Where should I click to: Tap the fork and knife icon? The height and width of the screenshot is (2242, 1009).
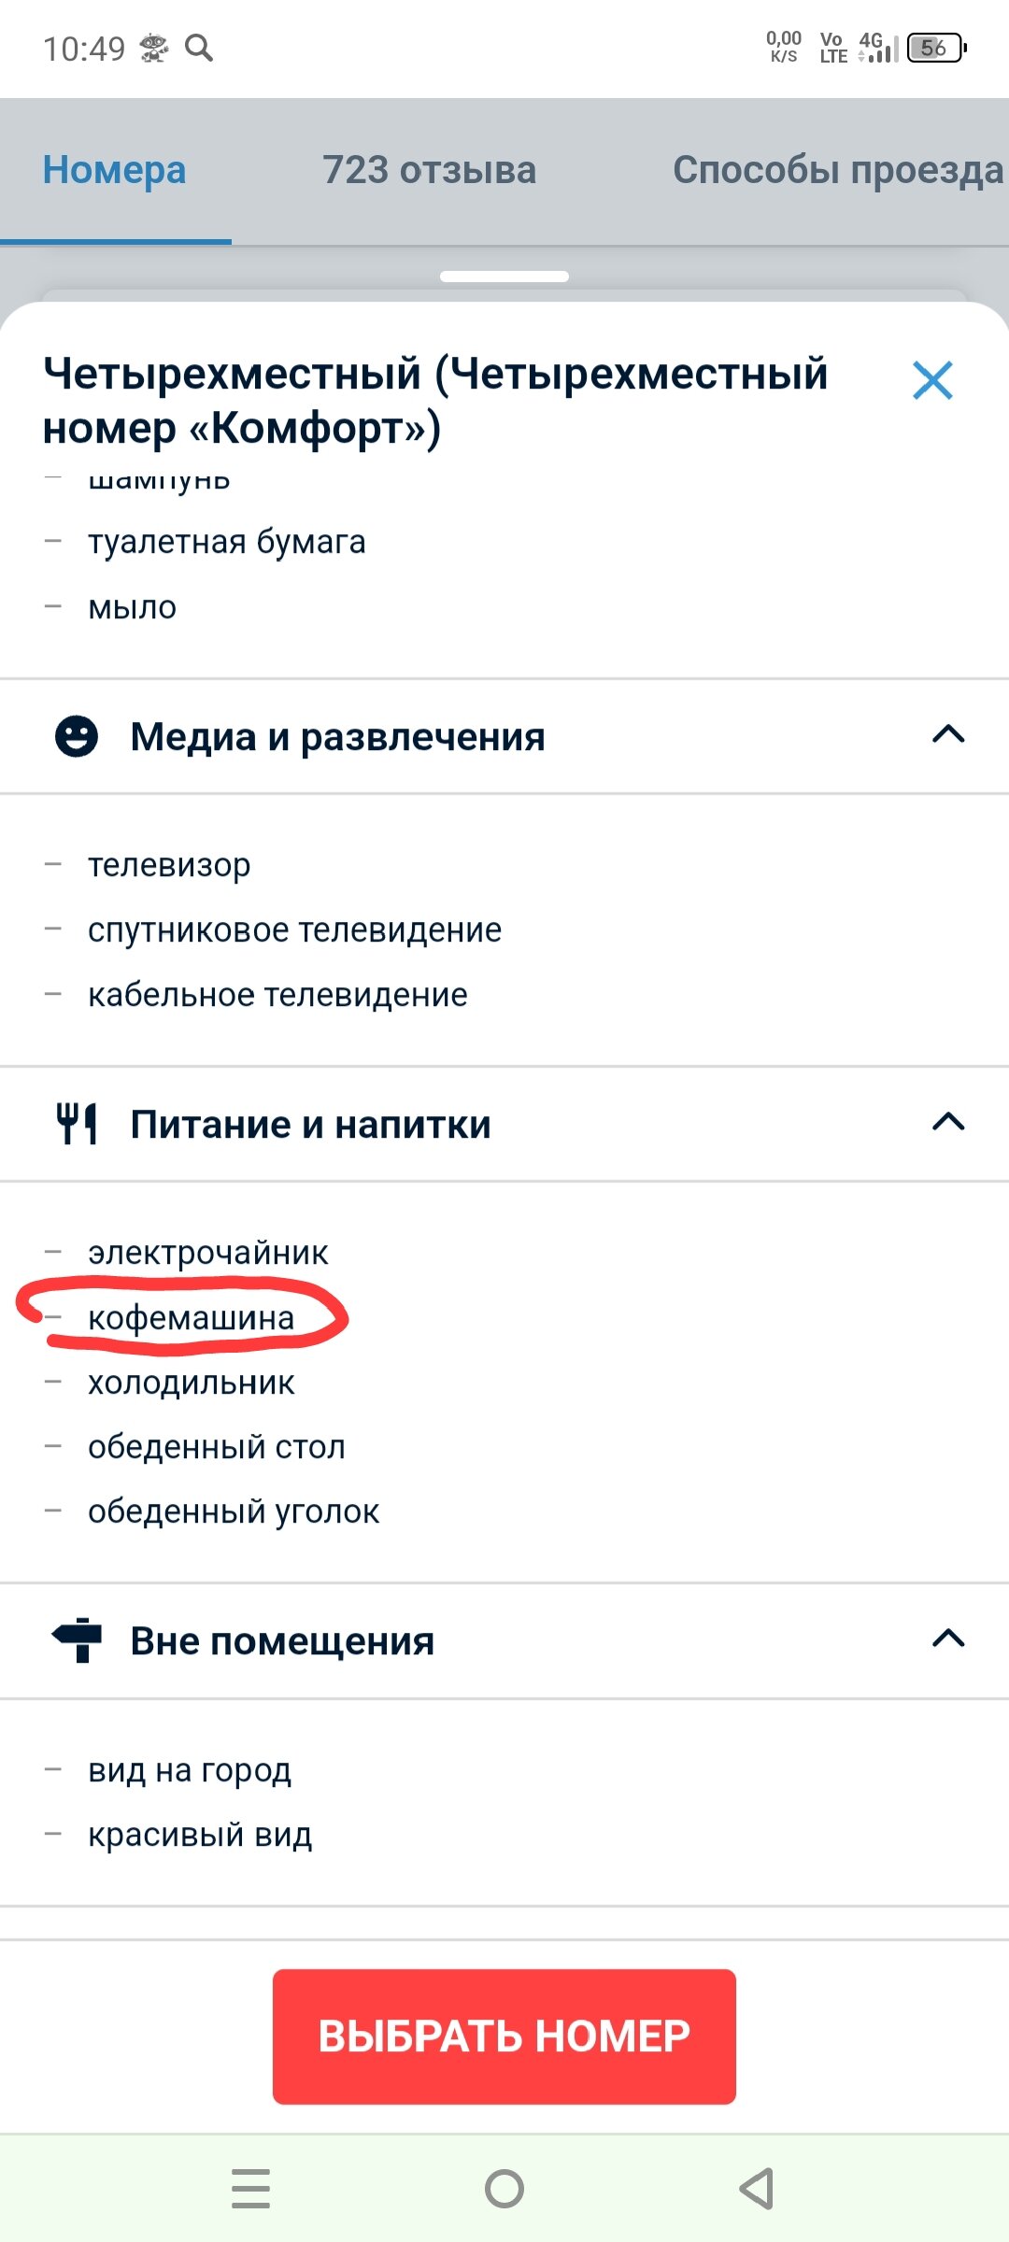point(77,1123)
